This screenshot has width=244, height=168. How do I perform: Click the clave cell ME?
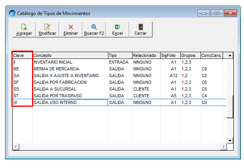point(23,69)
